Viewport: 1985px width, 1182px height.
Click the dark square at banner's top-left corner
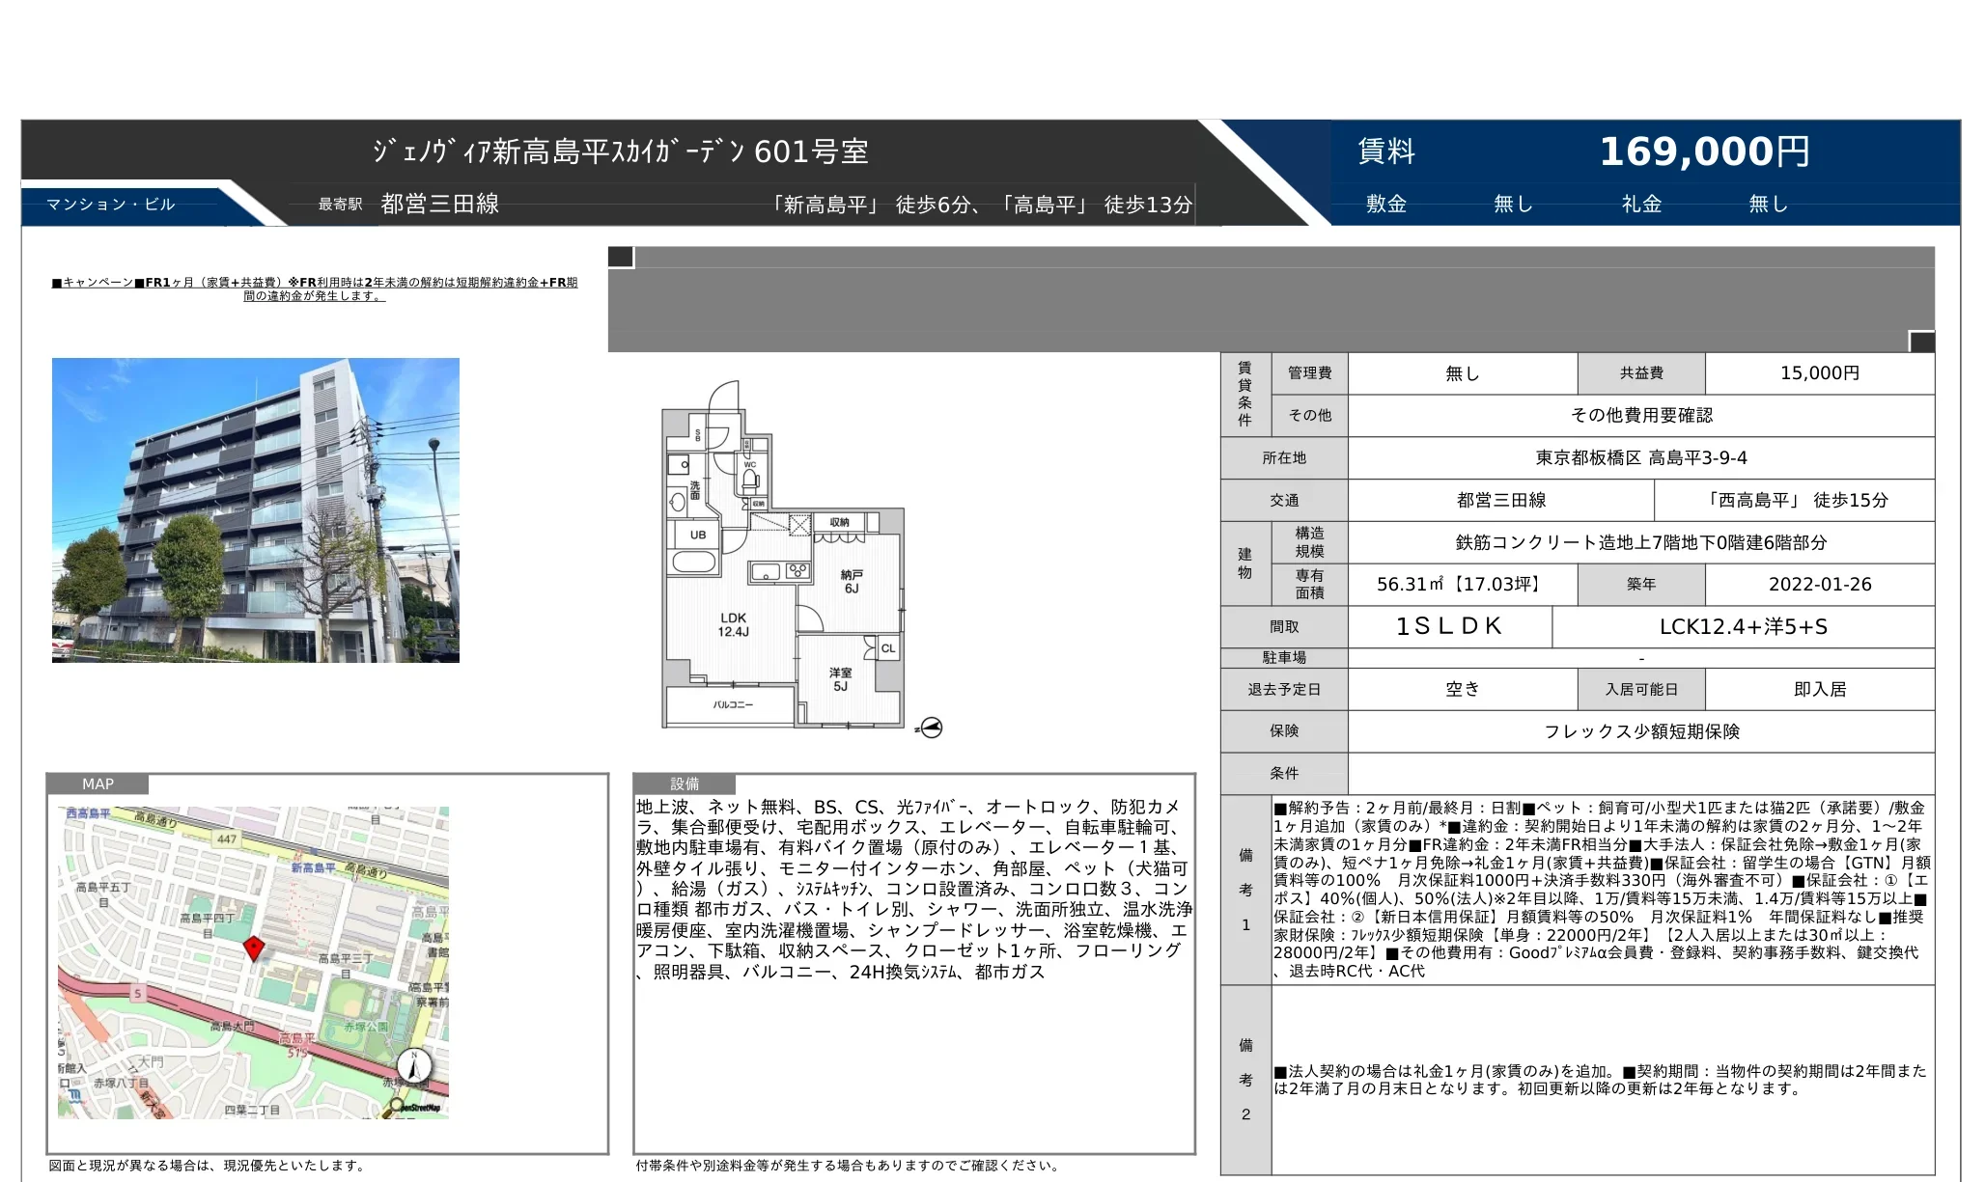pos(621,257)
